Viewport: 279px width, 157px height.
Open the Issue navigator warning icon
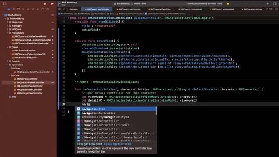(x=28, y=9)
